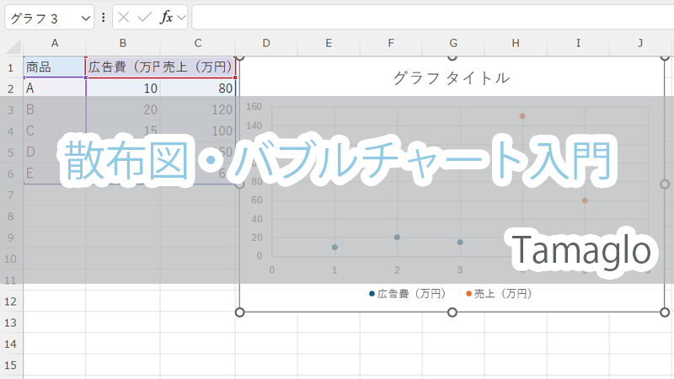Select the 売上（万円） legend entry
The image size is (674, 379).
click(x=499, y=294)
